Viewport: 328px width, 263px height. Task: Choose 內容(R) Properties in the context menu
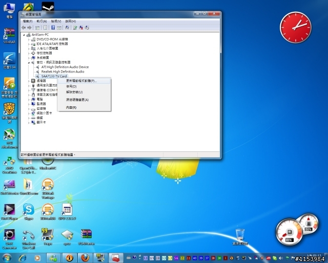[84, 107]
